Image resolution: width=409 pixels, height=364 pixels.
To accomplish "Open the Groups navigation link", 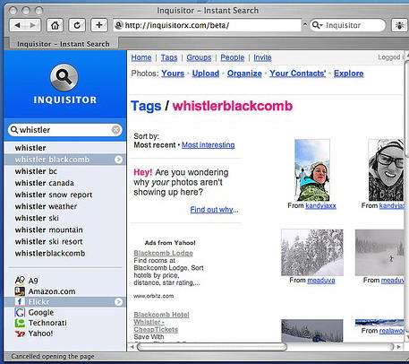I will tap(199, 57).
